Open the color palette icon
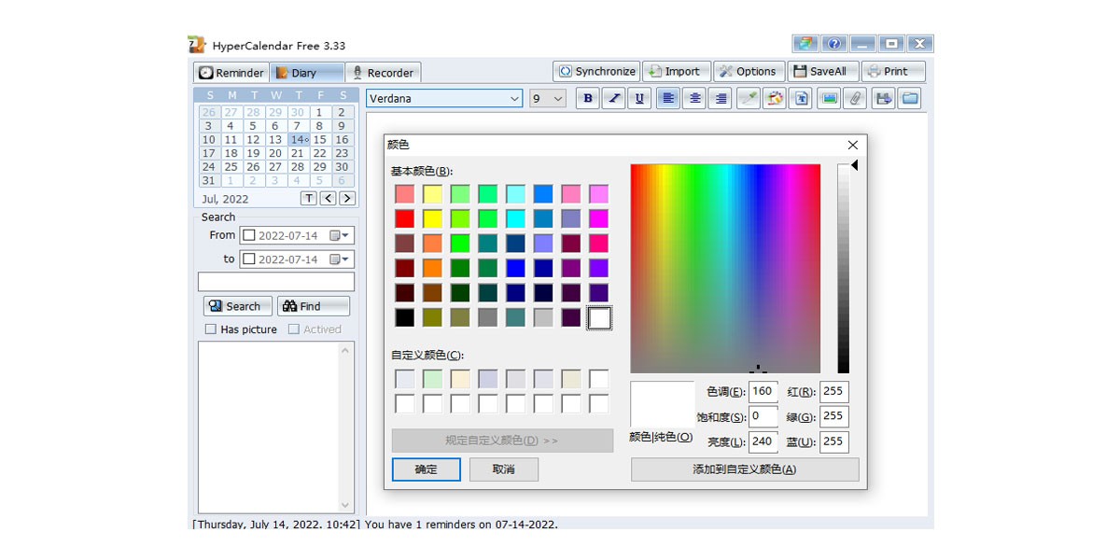 774,98
